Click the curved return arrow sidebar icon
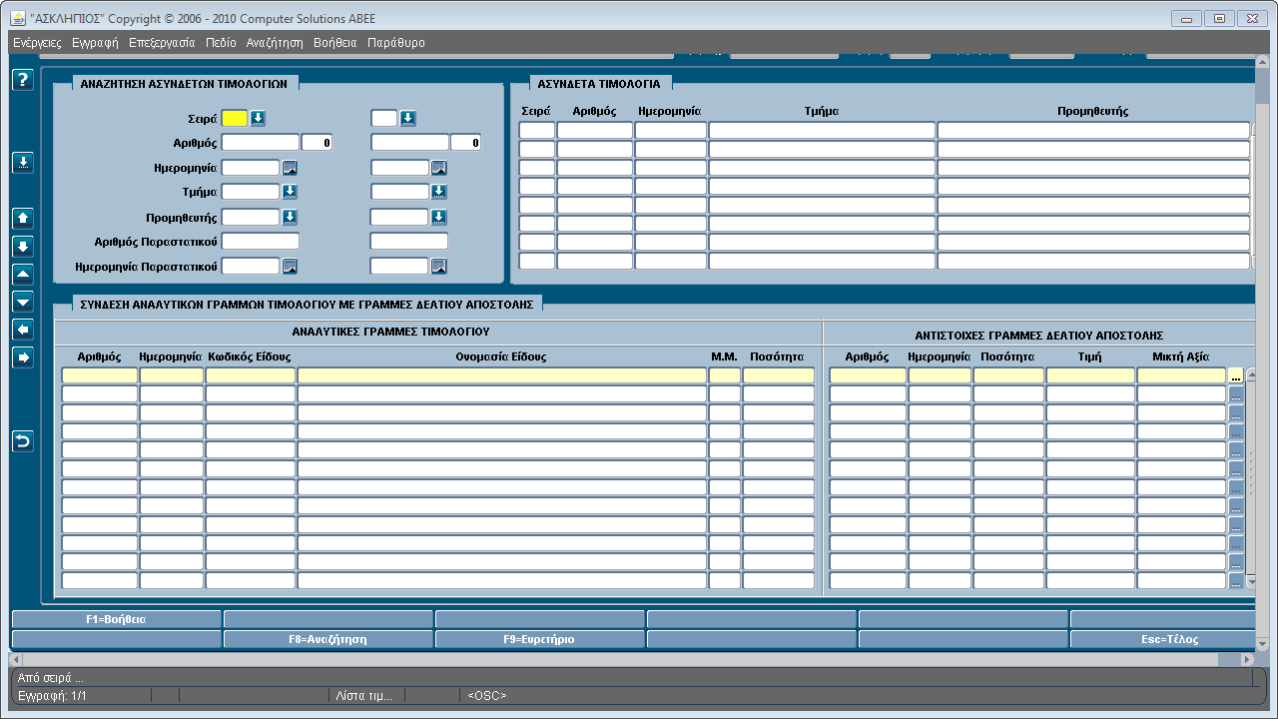1278x719 pixels. click(23, 440)
